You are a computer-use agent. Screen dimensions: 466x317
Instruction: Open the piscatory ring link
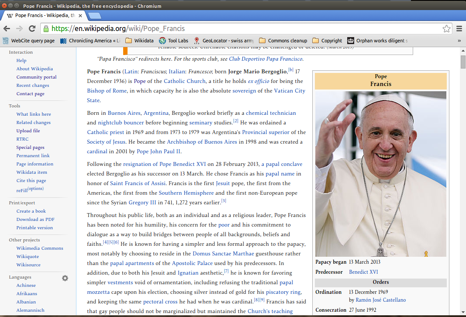[283, 292]
